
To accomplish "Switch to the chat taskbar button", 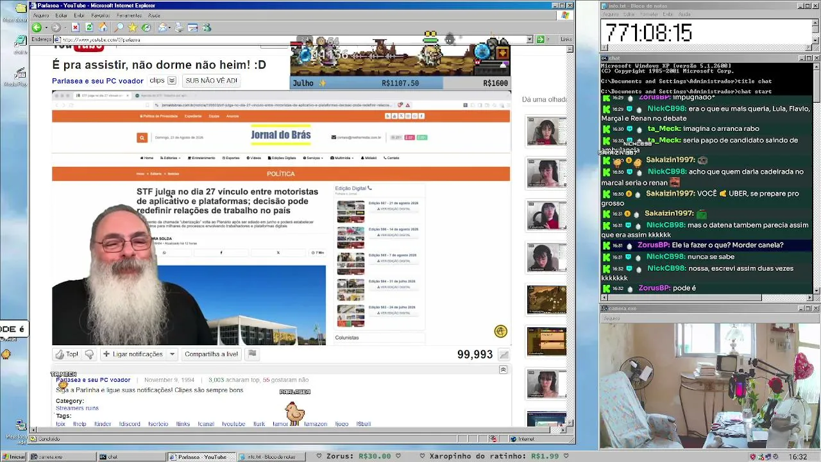I will [x=131, y=457].
